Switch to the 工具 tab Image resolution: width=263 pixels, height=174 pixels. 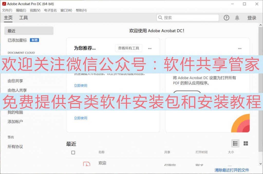pyautogui.click(x=23, y=18)
